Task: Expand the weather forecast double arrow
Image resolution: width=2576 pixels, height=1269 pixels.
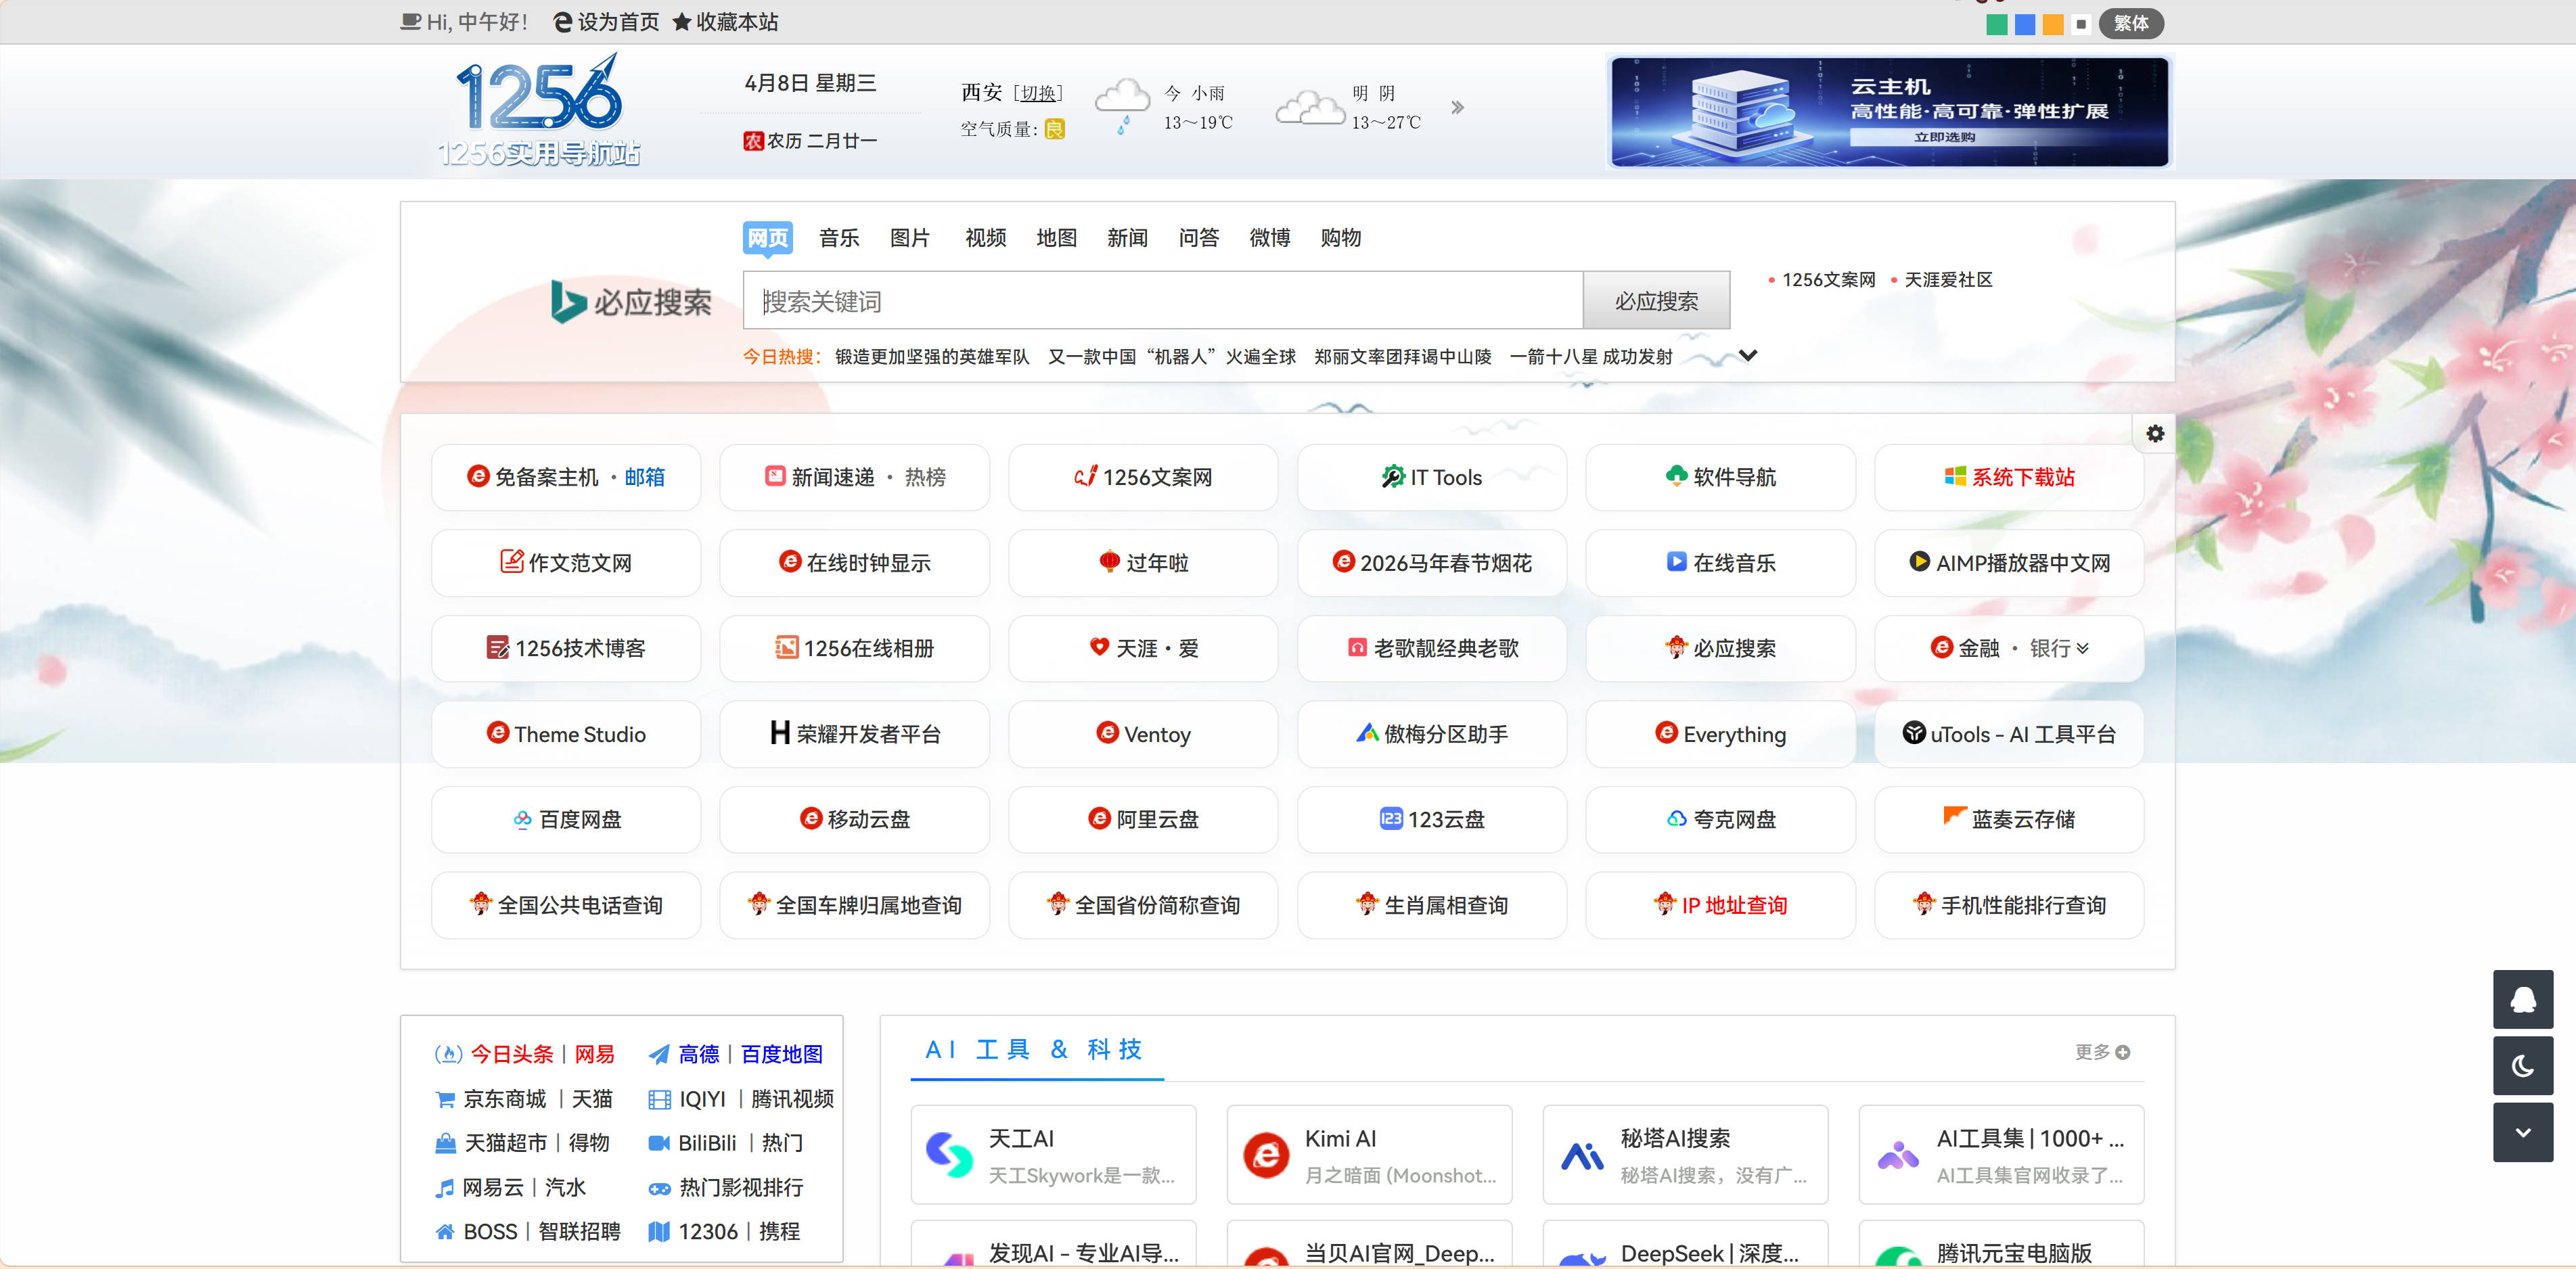Action: 1457,108
